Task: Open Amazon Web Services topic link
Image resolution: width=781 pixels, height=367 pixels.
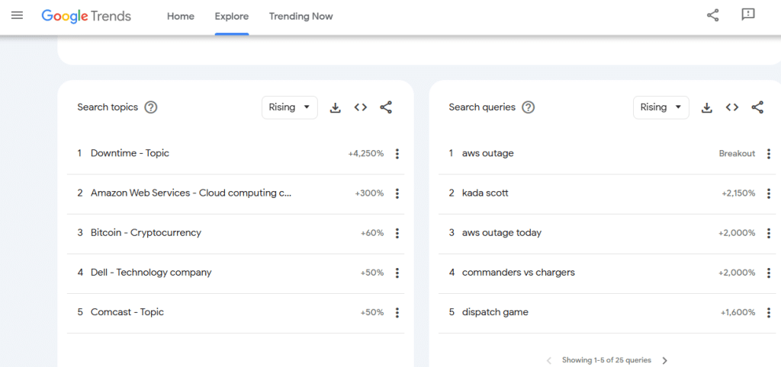Action: point(191,193)
